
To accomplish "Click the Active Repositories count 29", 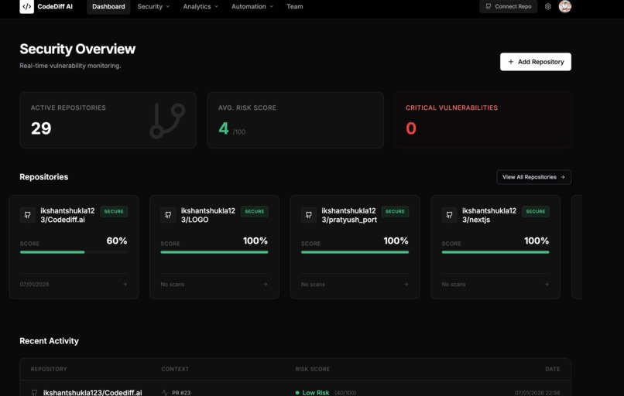I will pyautogui.click(x=41, y=128).
